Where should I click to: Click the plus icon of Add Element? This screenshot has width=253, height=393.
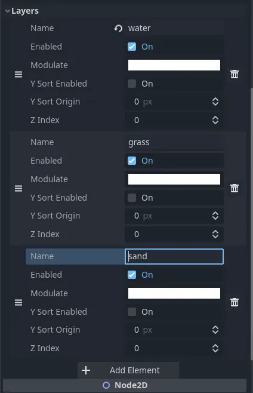(86, 370)
